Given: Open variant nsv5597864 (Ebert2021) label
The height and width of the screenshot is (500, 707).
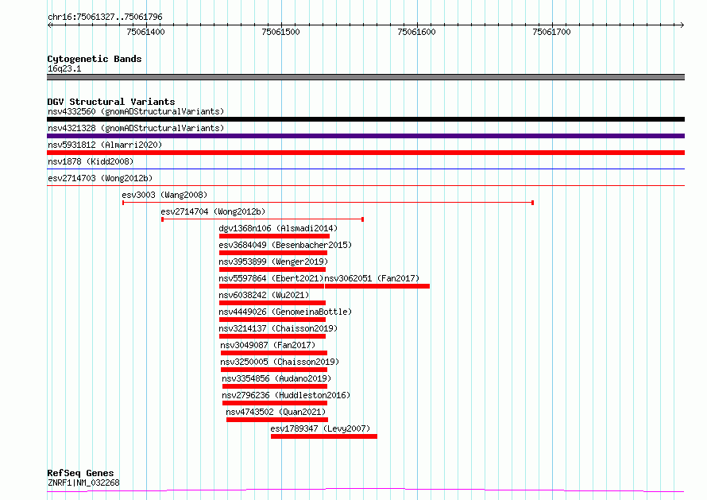Looking at the screenshot, I should click(271, 278).
